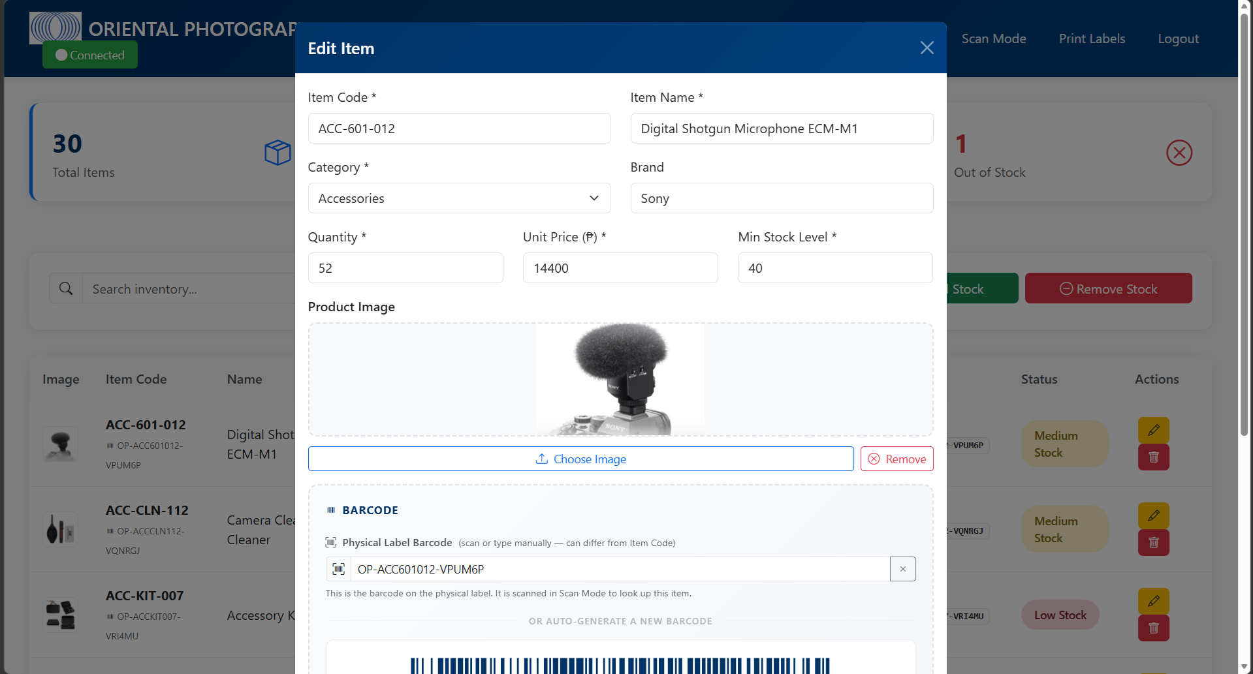Close the Edit Item dialog
The width and height of the screenshot is (1253, 674).
[x=927, y=48]
